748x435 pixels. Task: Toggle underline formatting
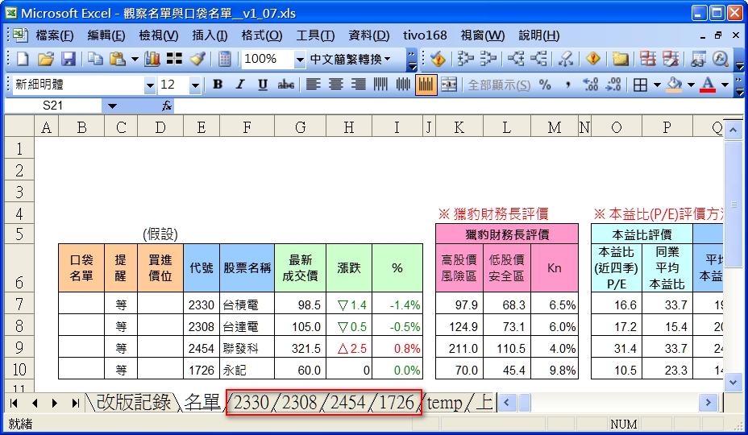click(263, 85)
